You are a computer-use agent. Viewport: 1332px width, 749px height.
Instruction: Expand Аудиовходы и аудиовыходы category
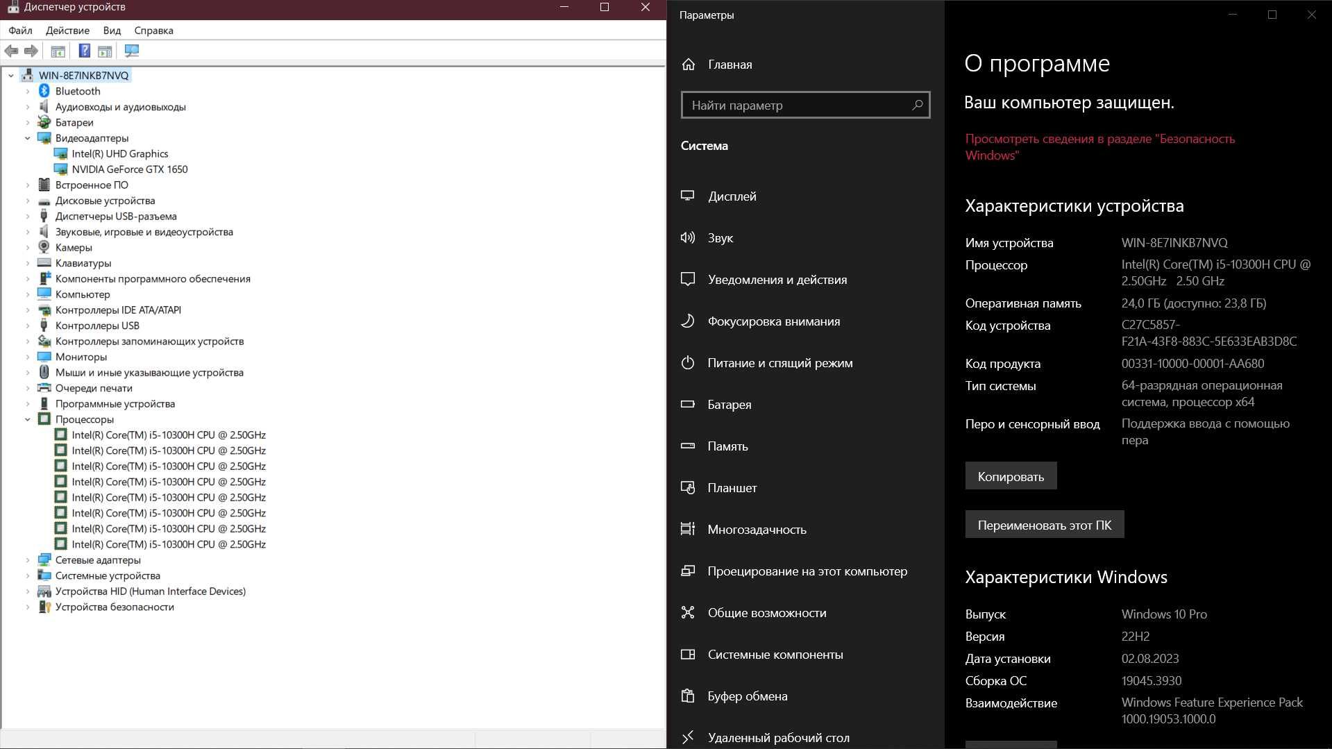(28, 106)
